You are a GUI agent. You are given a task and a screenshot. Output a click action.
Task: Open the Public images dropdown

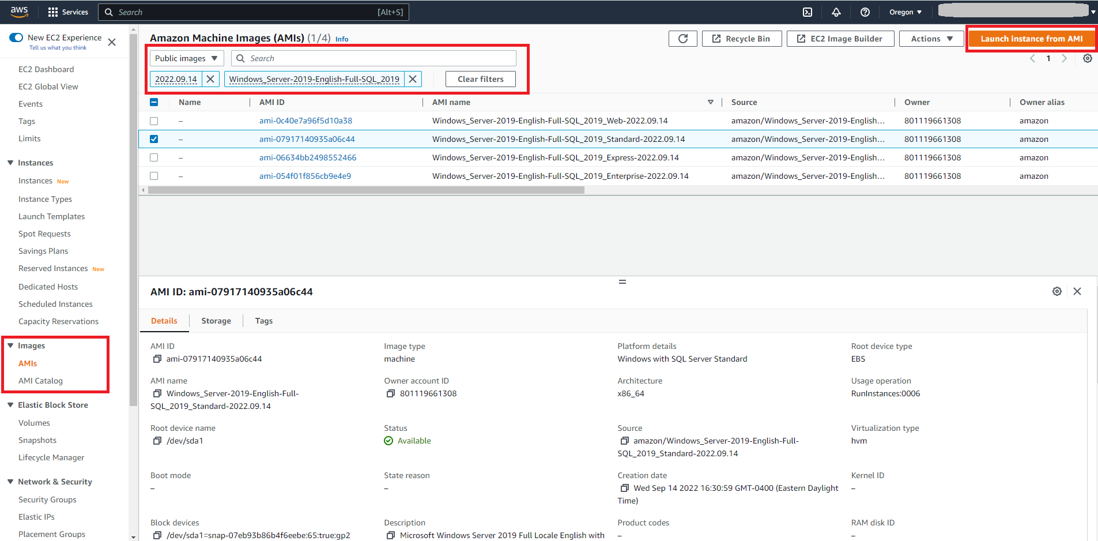186,58
